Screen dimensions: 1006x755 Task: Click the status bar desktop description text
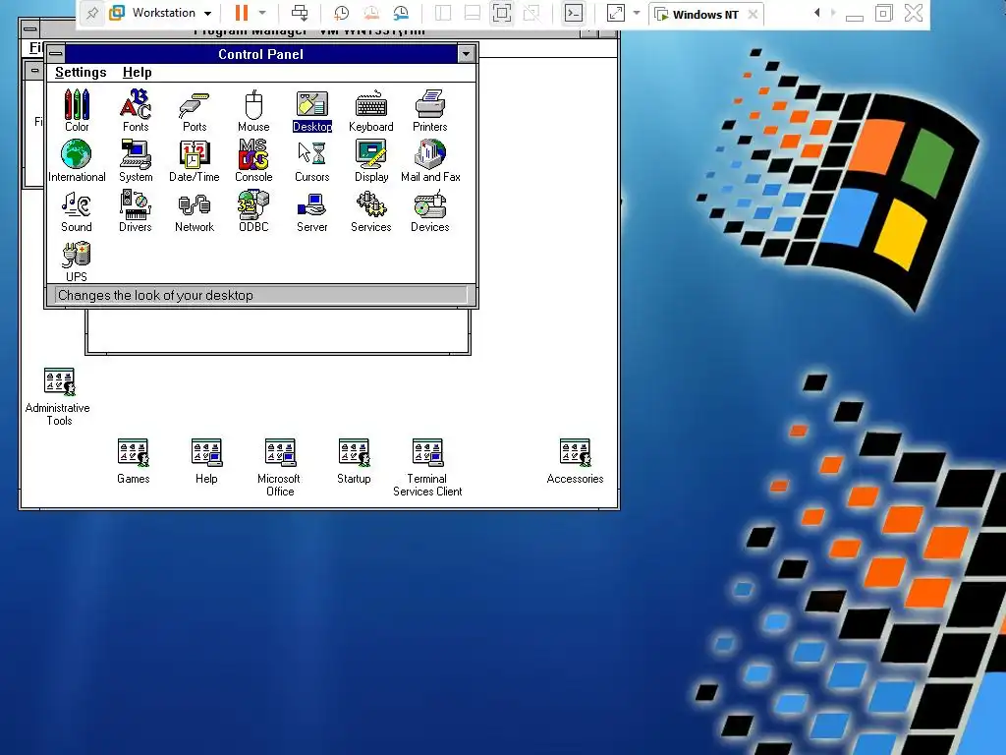155,295
